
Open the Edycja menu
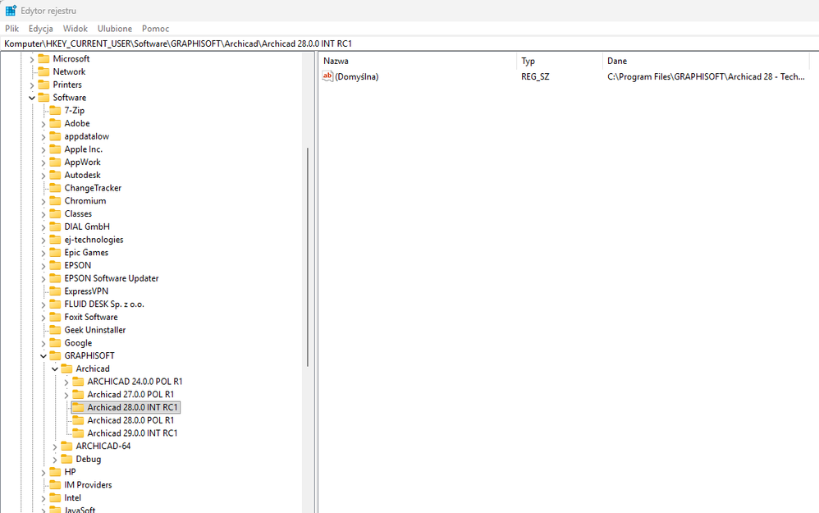(x=41, y=29)
